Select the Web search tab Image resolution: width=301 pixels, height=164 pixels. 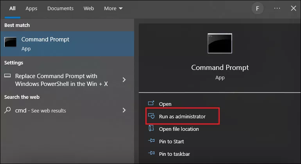tap(89, 9)
